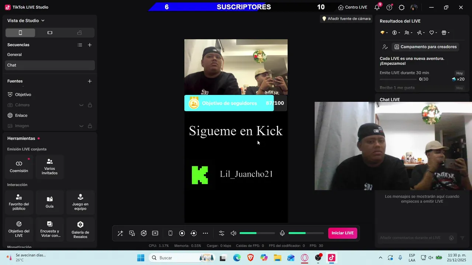Open the emoji picker in chat input

tap(451, 238)
